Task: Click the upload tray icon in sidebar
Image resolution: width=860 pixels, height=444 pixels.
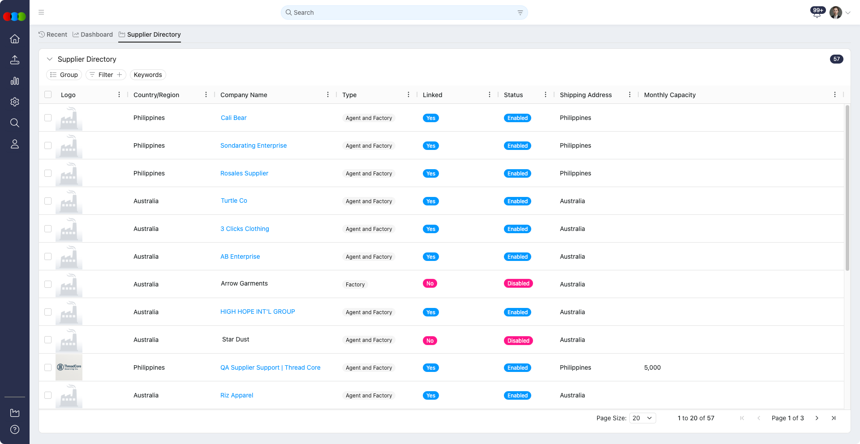Action: 15,60
